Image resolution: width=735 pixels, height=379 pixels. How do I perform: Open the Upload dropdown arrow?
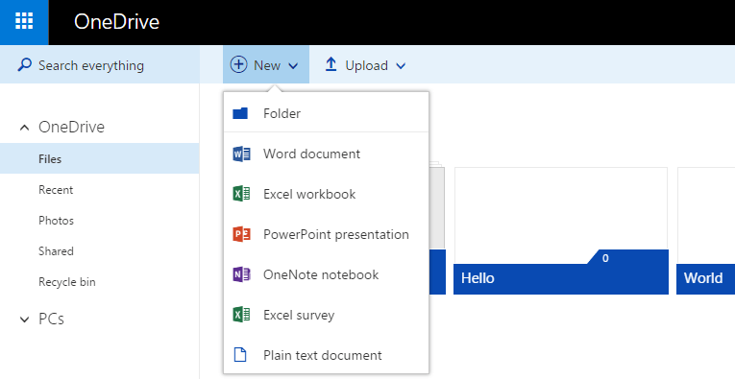click(401, 66)
